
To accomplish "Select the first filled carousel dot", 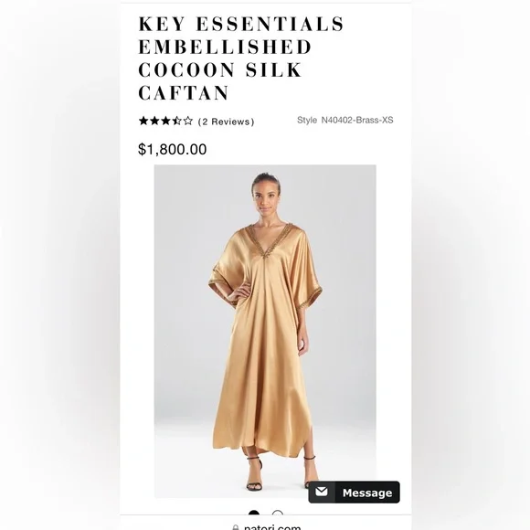I will pos(254,514).
